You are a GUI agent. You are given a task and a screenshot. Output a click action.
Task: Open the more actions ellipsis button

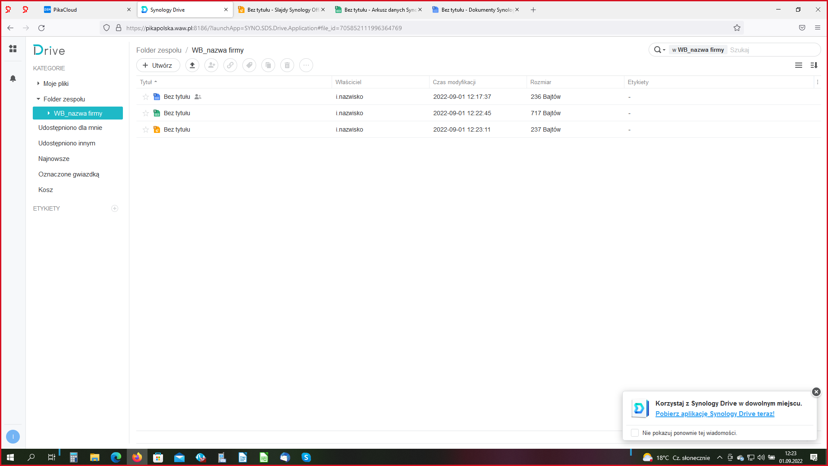point(306,65)
